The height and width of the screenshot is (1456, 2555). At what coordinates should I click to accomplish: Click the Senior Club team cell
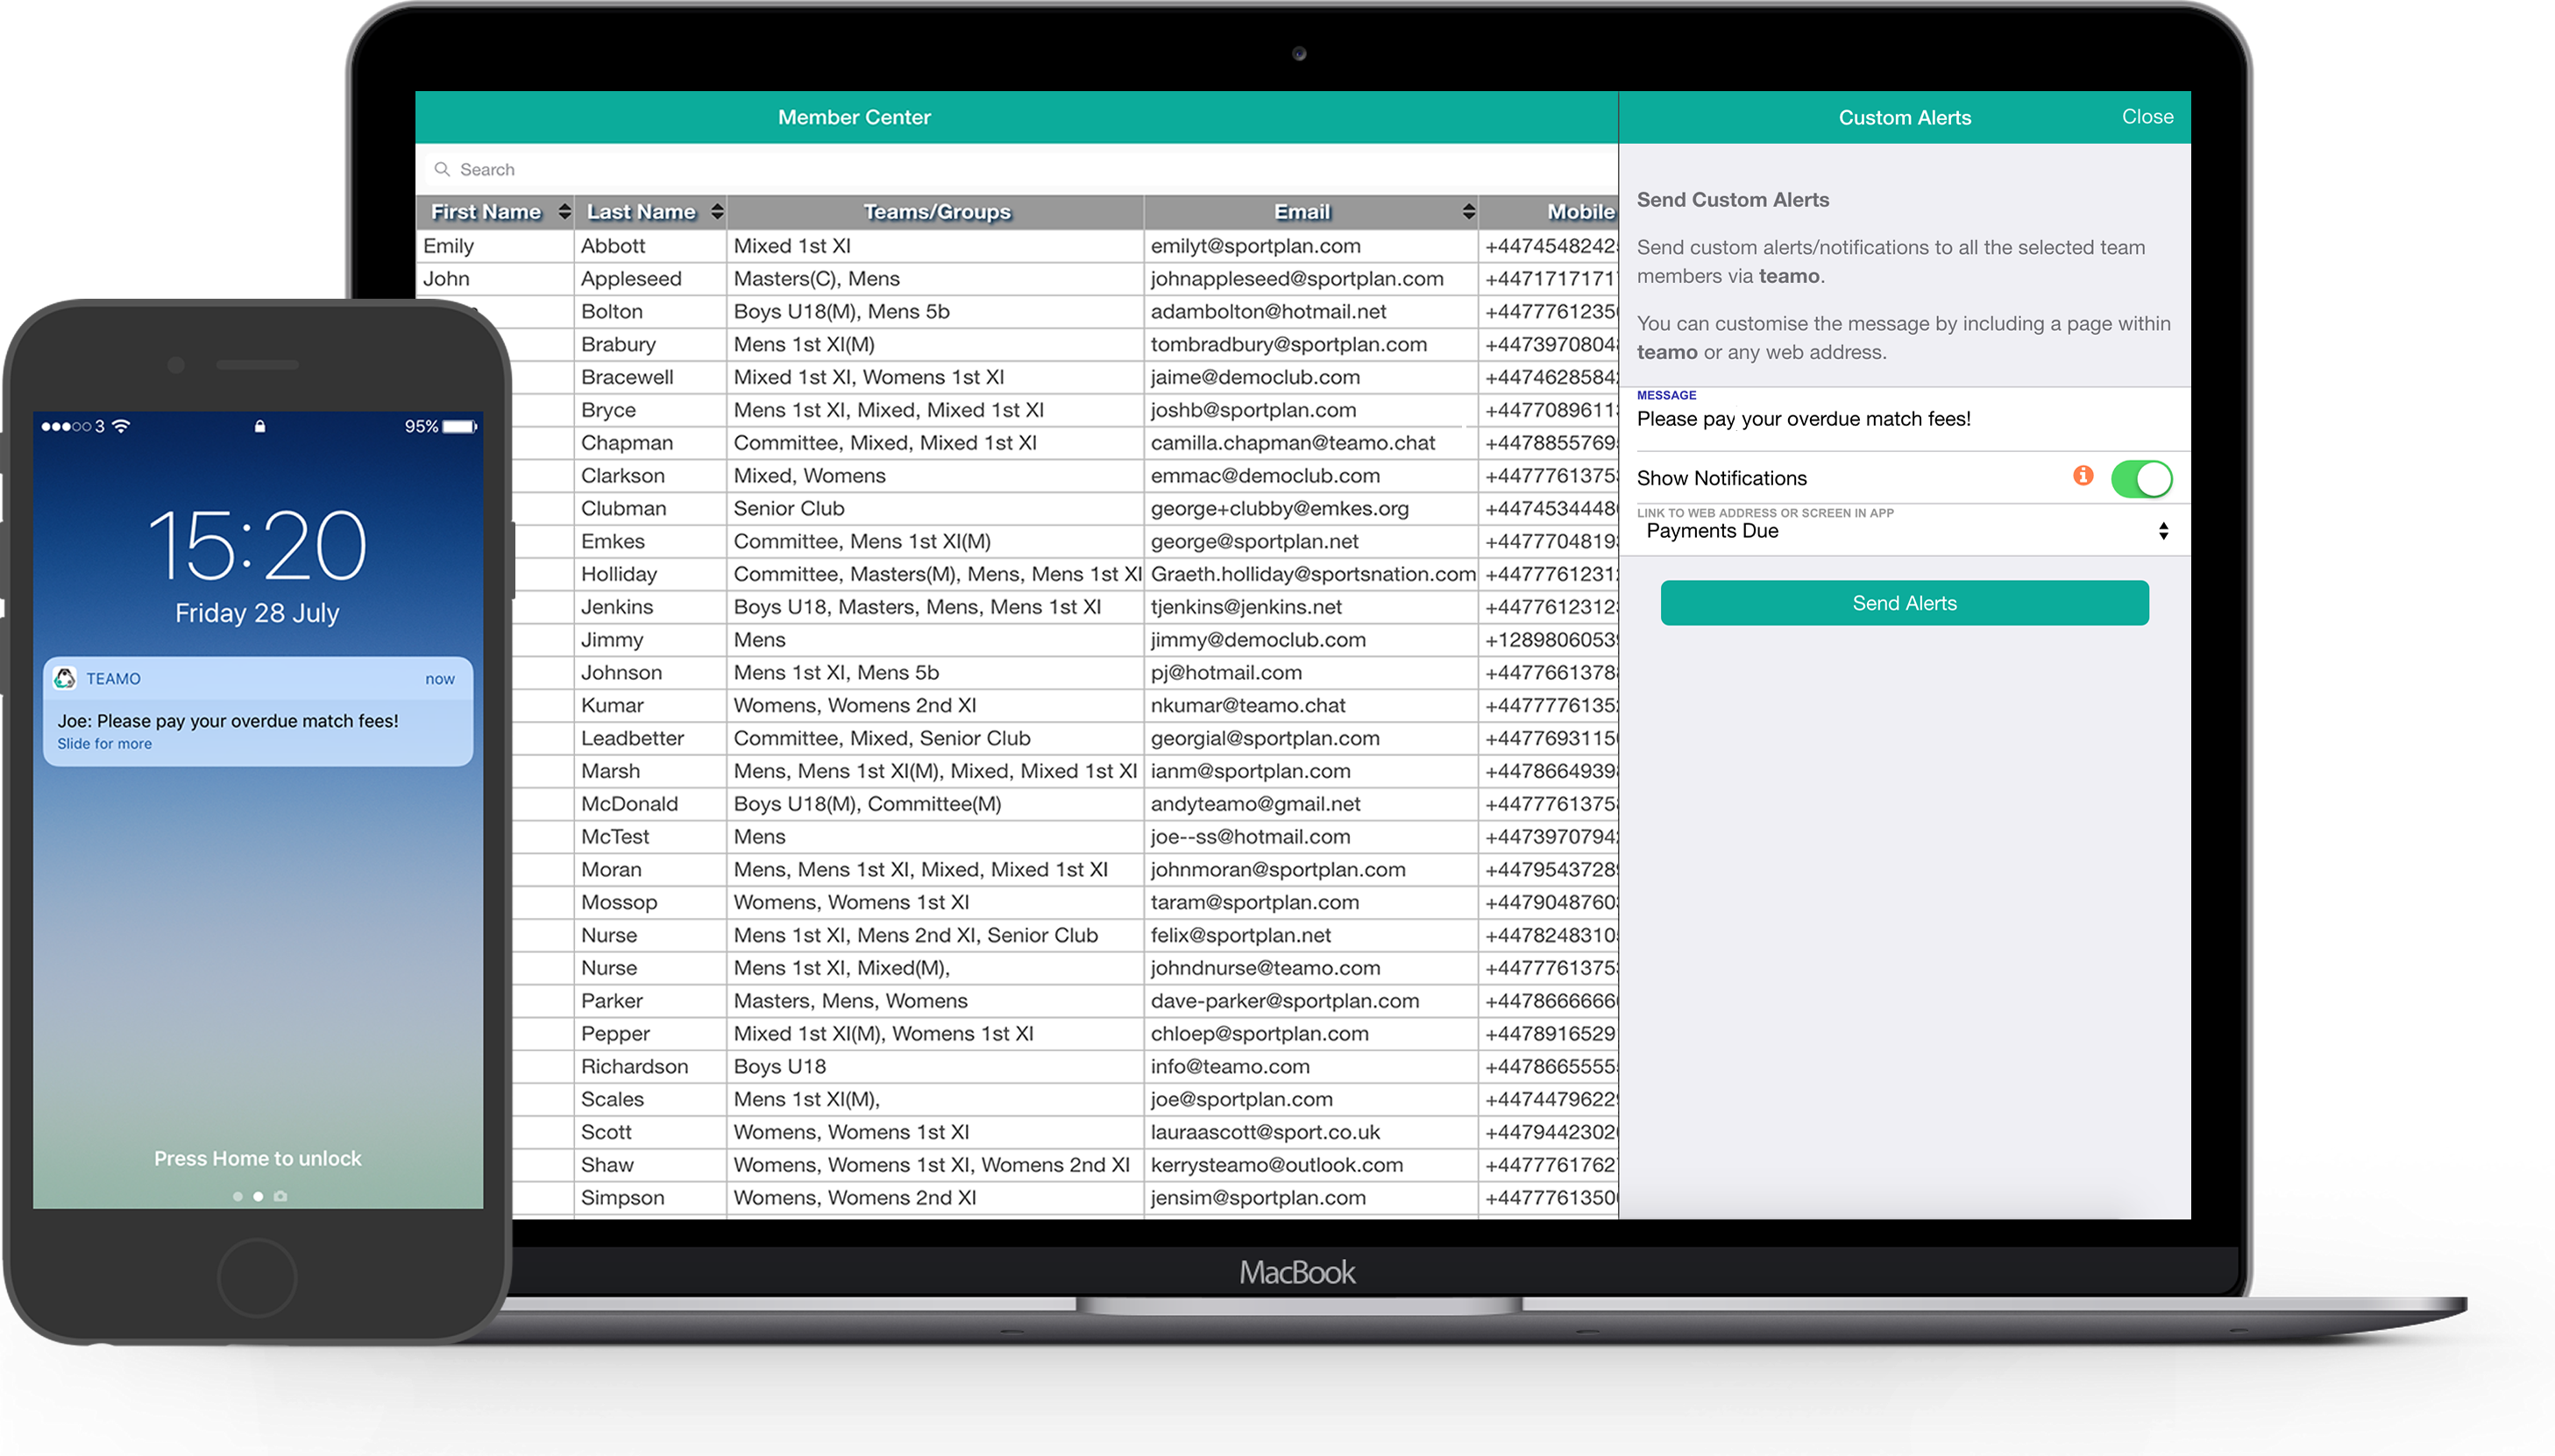point(935,509)
